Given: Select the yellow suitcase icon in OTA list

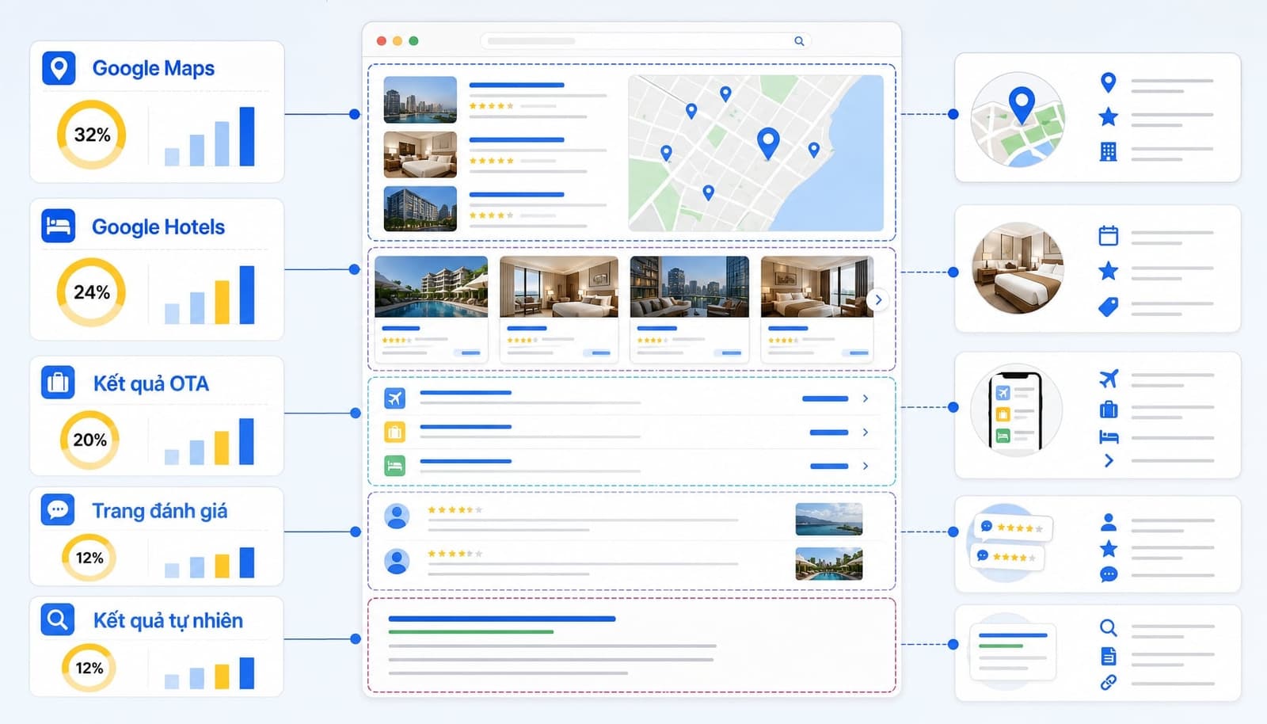Looking at the screenshot, I should (x=394, y=432).
